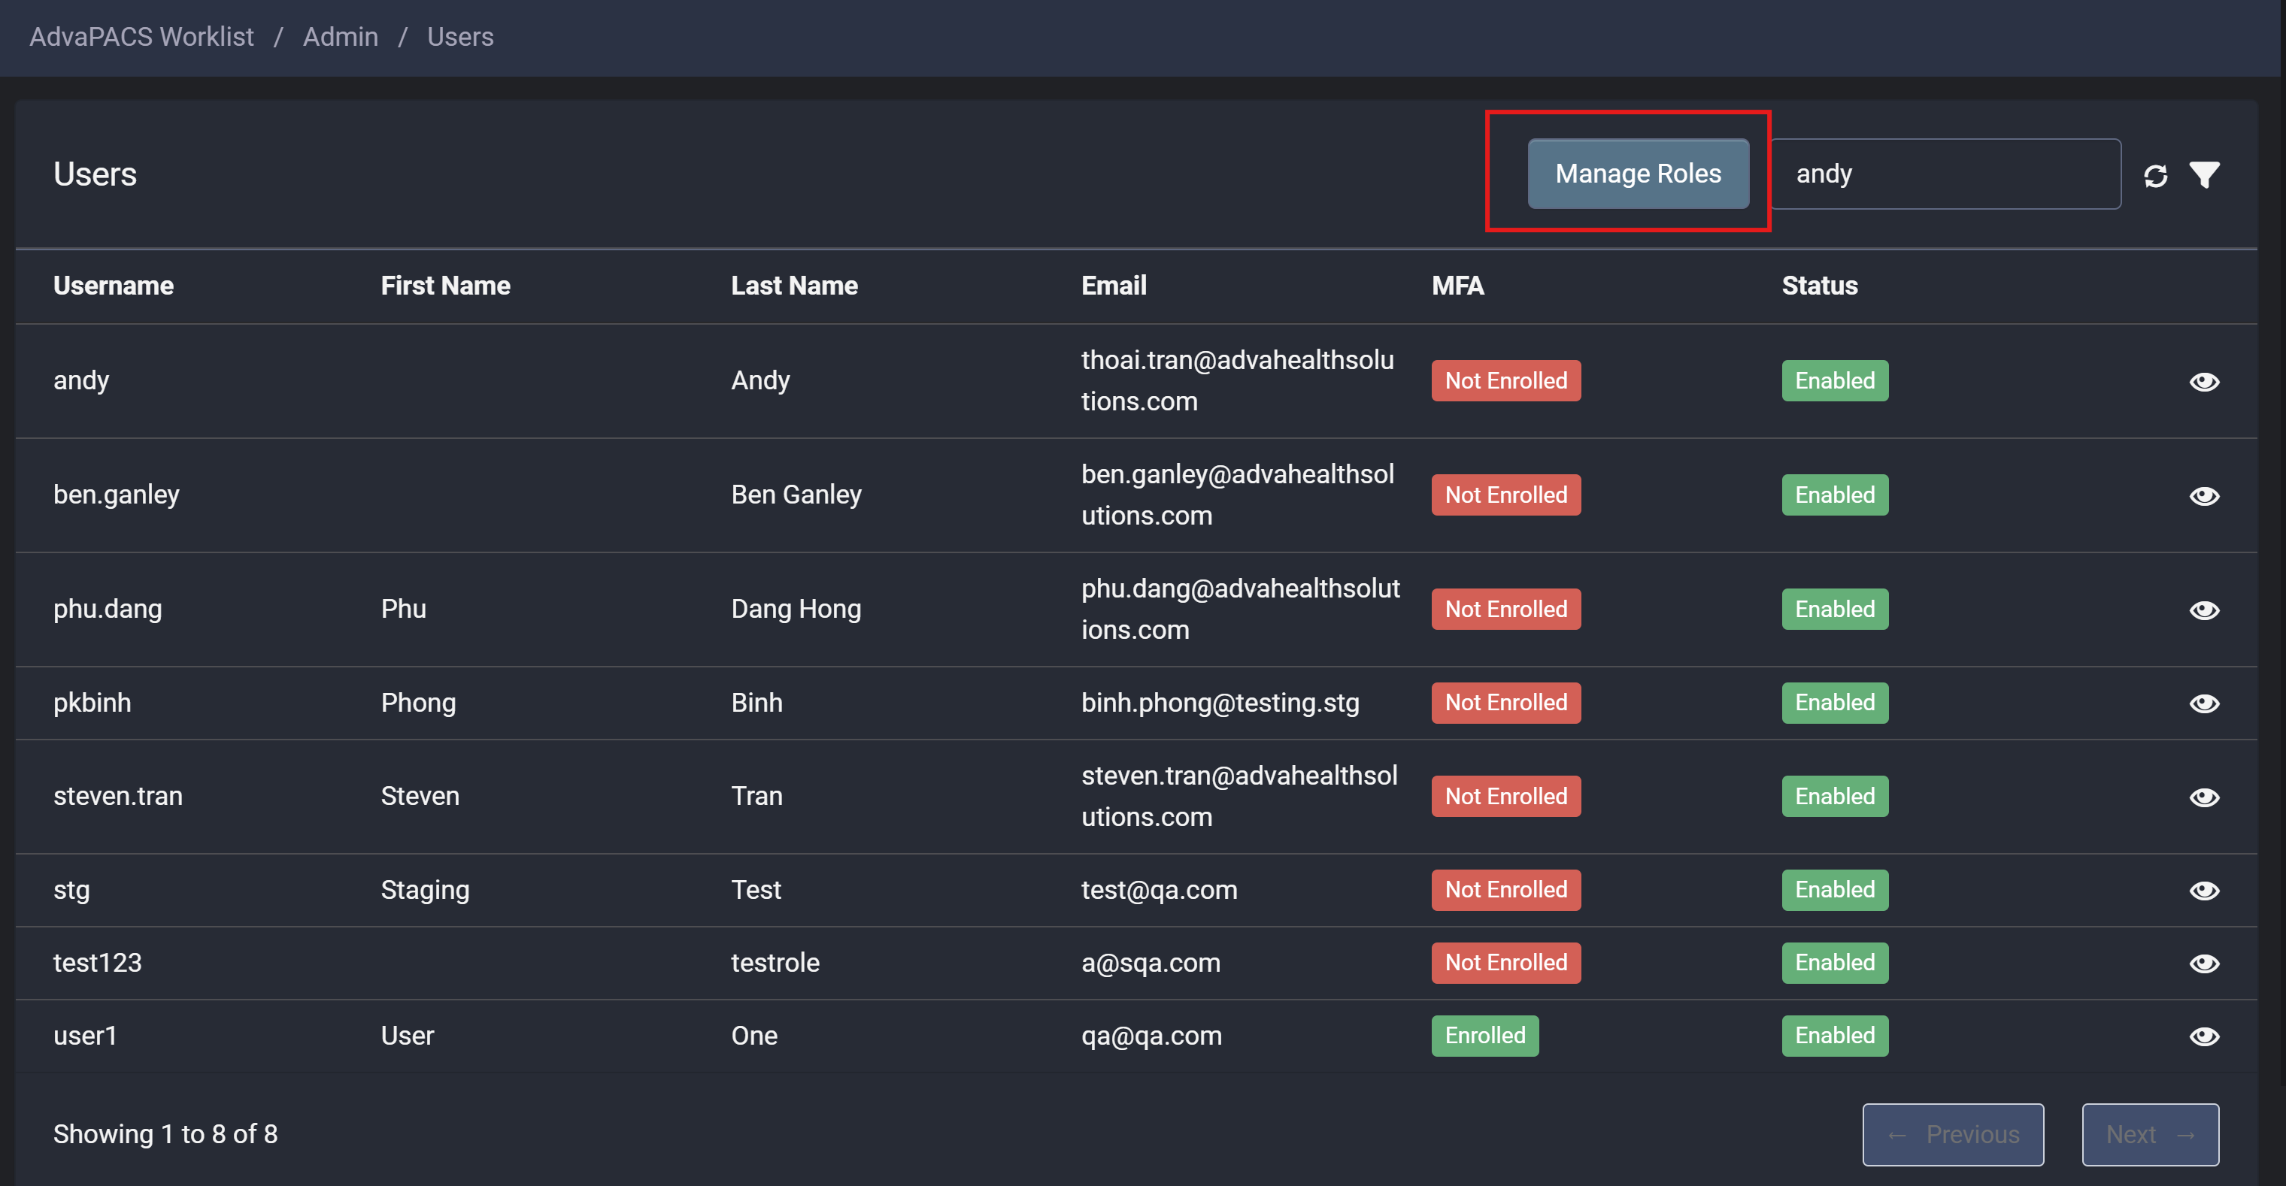
Task: Click last name Ben Ganley
Action: [x=796, y=495]
